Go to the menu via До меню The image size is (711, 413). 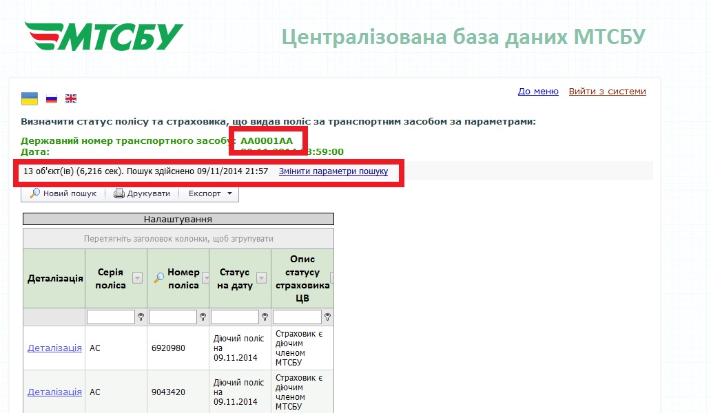pyautogui.click(x=538, y=91)
